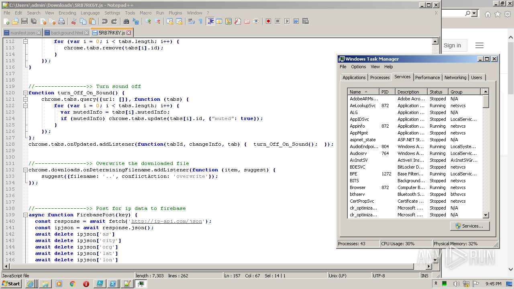This screenshot has height=289, width=514.
Task: Collapse the fold at line 121
Action: coord(25,99)
